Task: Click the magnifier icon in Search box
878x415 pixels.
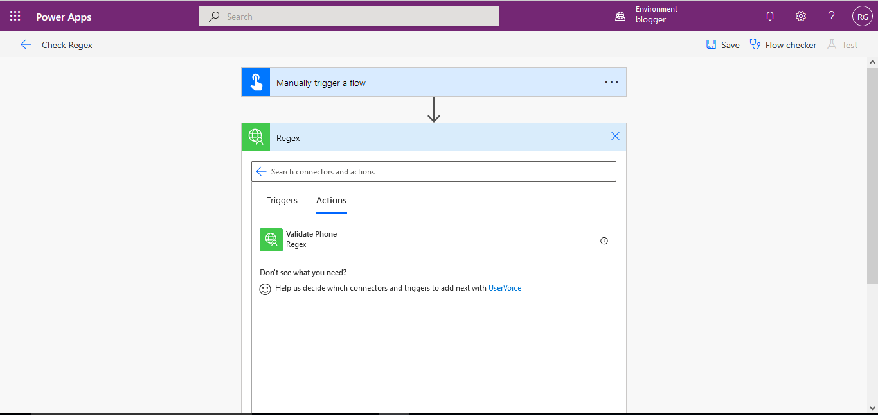Action: coord(215,17)
